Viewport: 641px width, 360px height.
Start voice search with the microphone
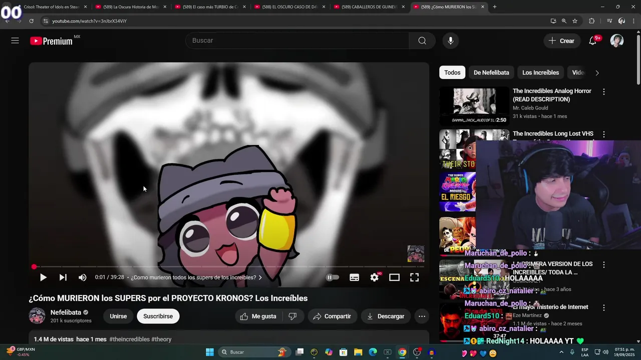pos(451,40)
